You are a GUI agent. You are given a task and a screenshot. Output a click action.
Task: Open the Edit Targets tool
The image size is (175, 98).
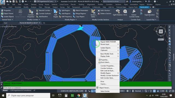click(x=56, y=14)
